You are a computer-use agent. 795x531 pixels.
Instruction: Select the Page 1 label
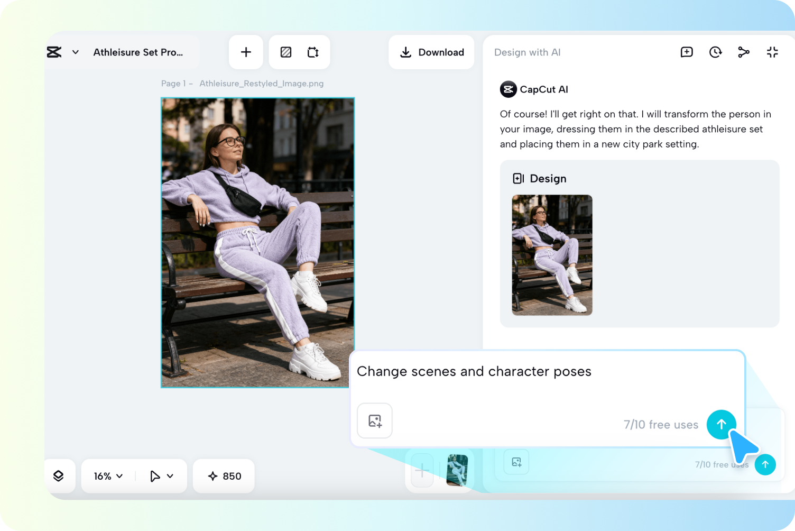click(175, 83)
